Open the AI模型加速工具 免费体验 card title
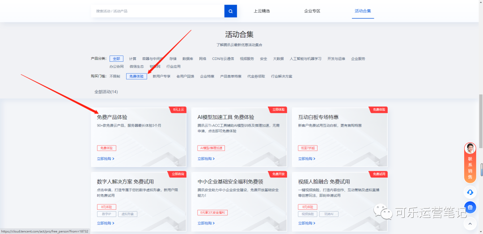Viewport: 483px width, 234px height. [x=226, y=117]
